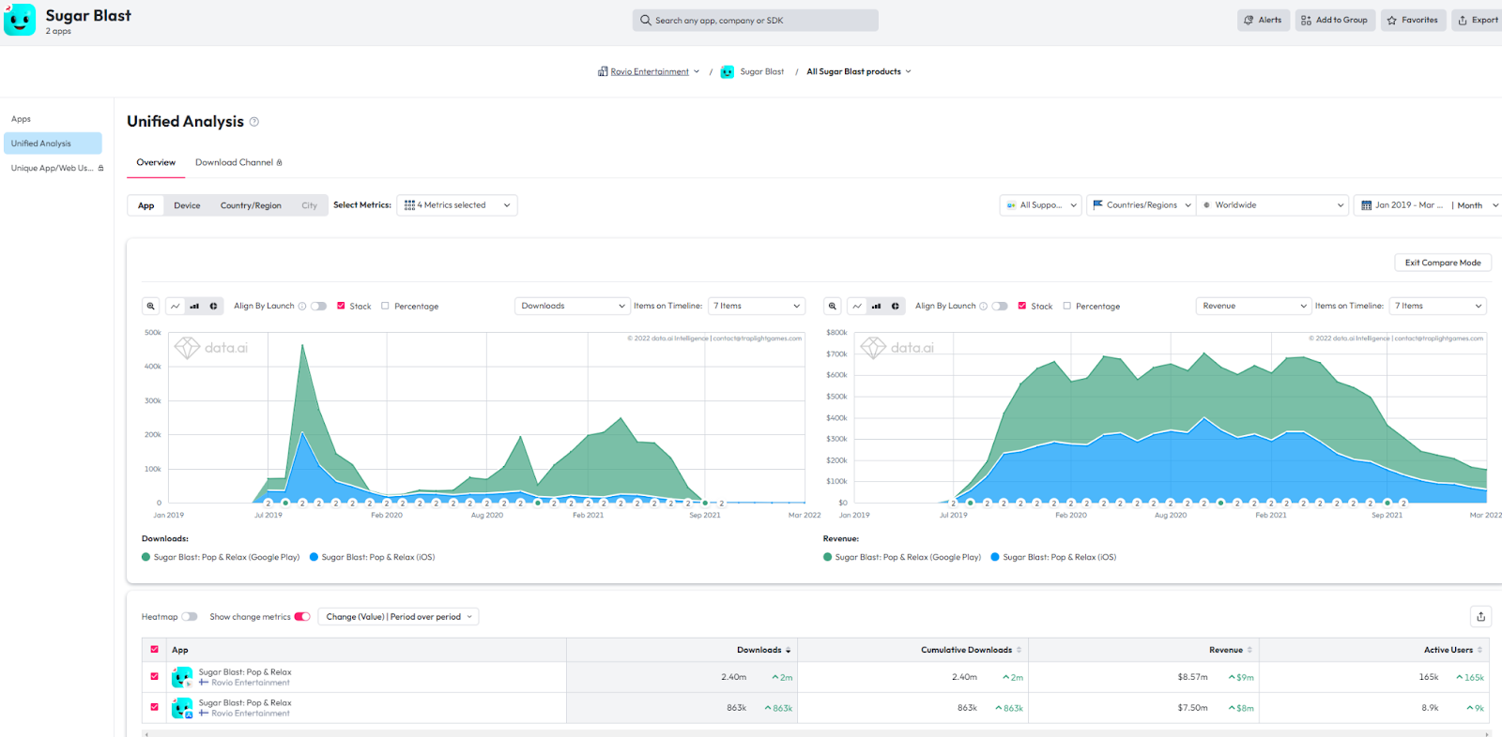
Task: Click iOS Sugar Blast app icon in table
Action: [x=182, y=708]
